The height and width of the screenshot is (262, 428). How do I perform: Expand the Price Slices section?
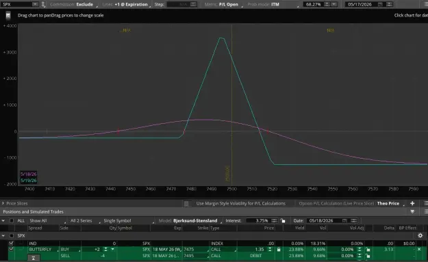click(3, 203)
